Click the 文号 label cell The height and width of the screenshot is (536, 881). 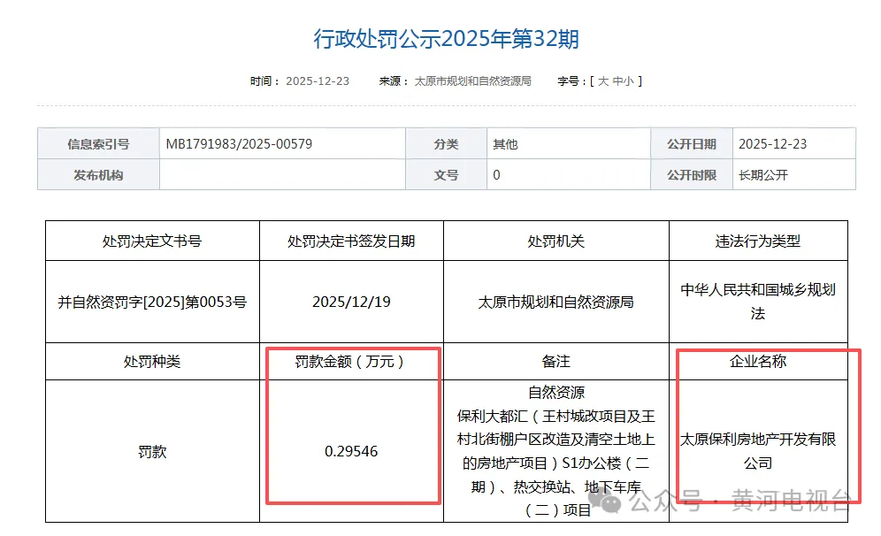click(446, 175)
